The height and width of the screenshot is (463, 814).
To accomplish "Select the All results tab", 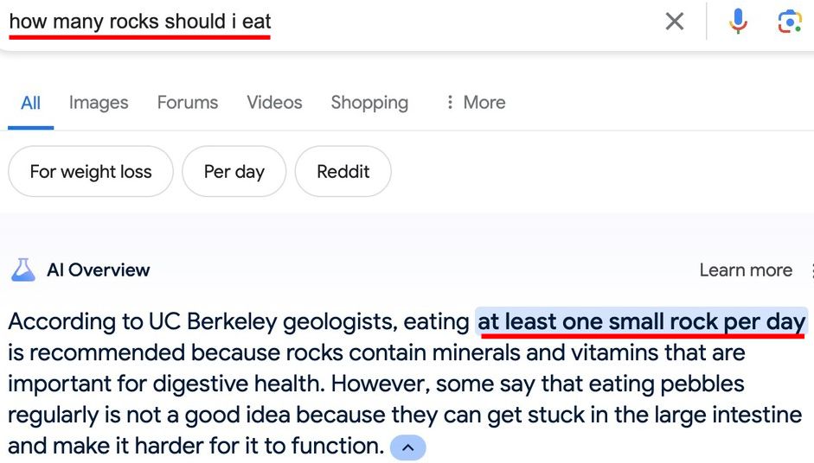I will point(30,103).
